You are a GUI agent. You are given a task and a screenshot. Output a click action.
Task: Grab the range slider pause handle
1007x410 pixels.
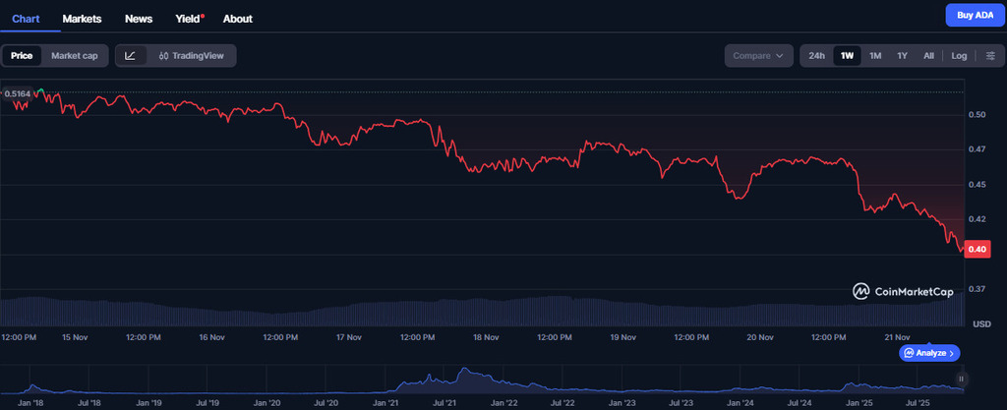coord(962,380)
